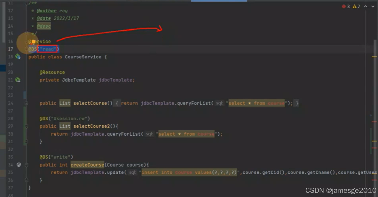Click the @desc tag in the Javadoc
378x197 pixels.
[43, 26]
